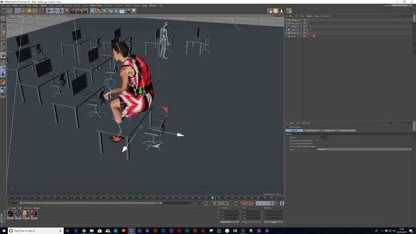Screen dimensions: 416x234
Task: Click the first red record keyframe button
Action: point(242,203)
